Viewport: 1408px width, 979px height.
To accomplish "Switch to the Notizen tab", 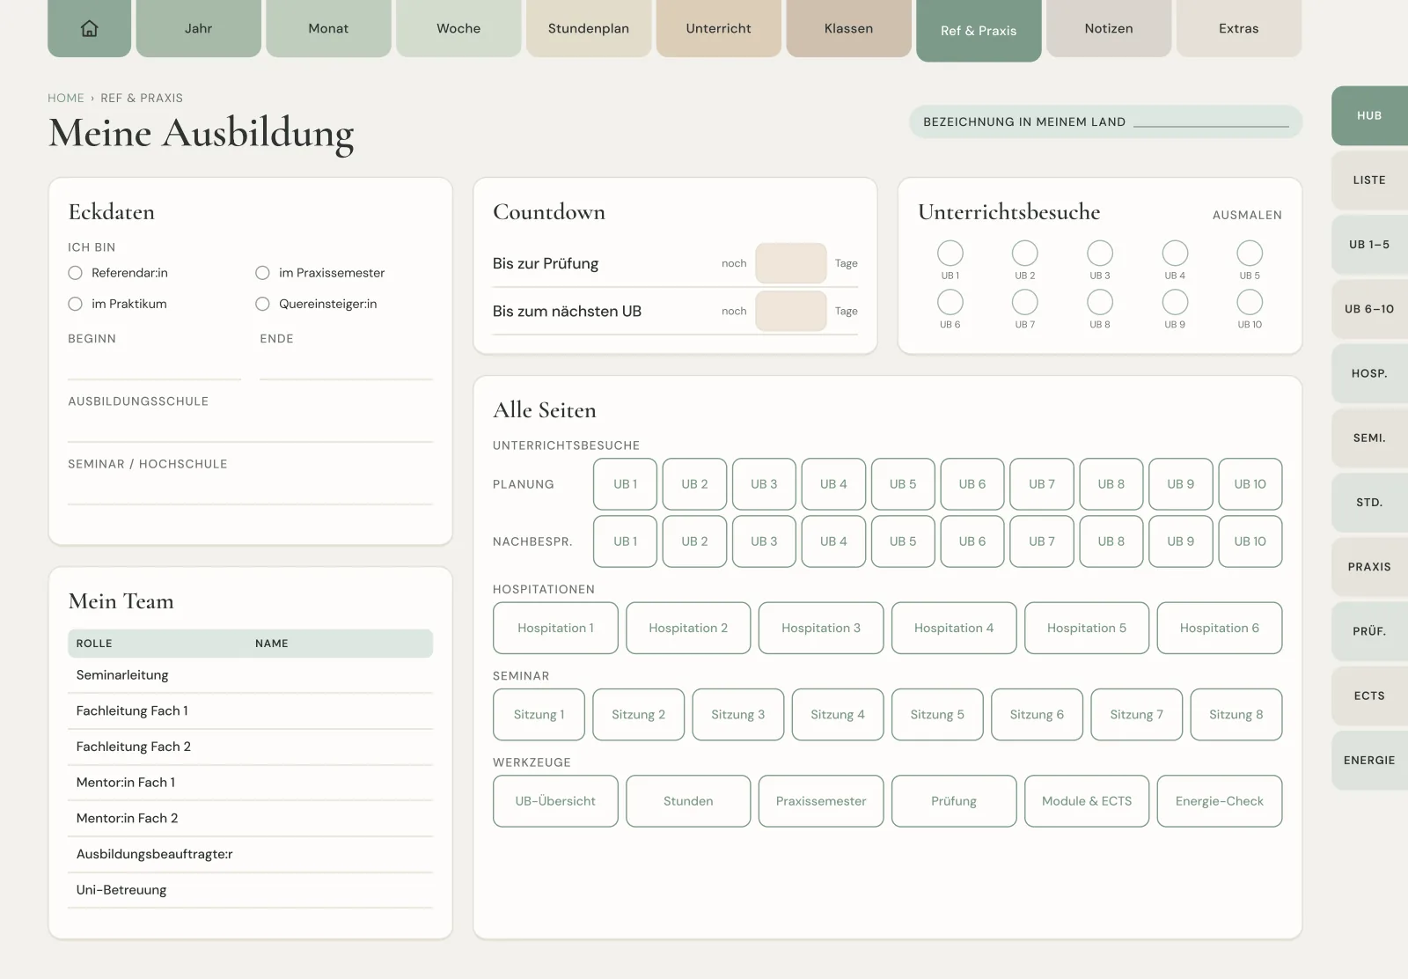I will (x=1109, y=28).
